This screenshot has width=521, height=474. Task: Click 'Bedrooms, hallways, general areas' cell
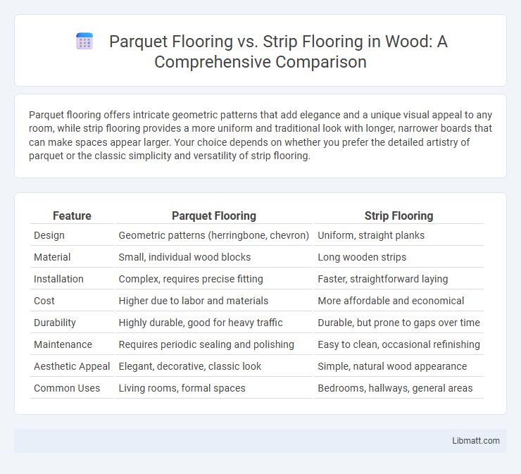[395, 388]
